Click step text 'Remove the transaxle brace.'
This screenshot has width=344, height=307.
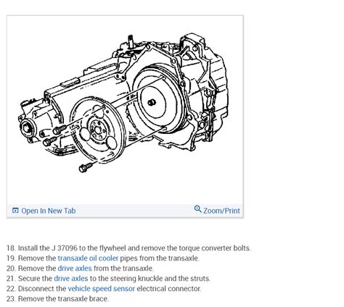(x=63, y=299)
